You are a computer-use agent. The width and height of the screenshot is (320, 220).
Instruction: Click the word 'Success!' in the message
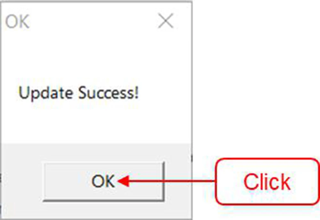click(x=108, y=93)
